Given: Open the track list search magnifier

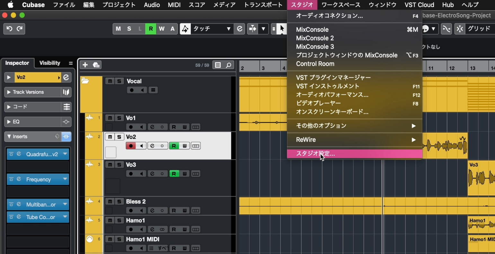Looking at the screenshot, I should click(x=228, y=65).
